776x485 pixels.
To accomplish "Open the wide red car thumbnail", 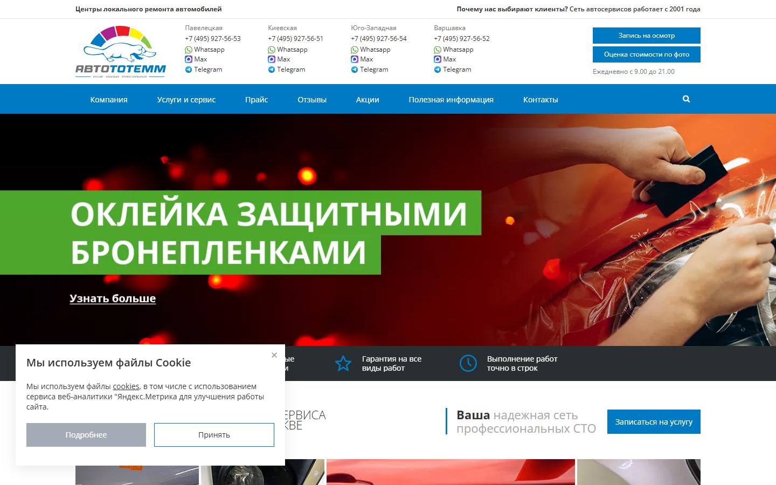I will (451, 472).
